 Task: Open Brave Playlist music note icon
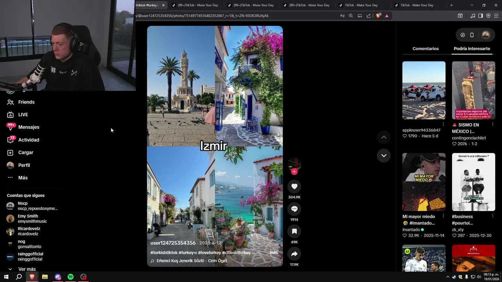pos(473,16)
